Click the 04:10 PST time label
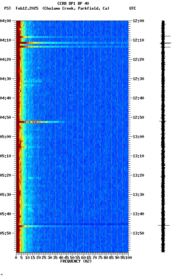 click(x=5, y=40)
